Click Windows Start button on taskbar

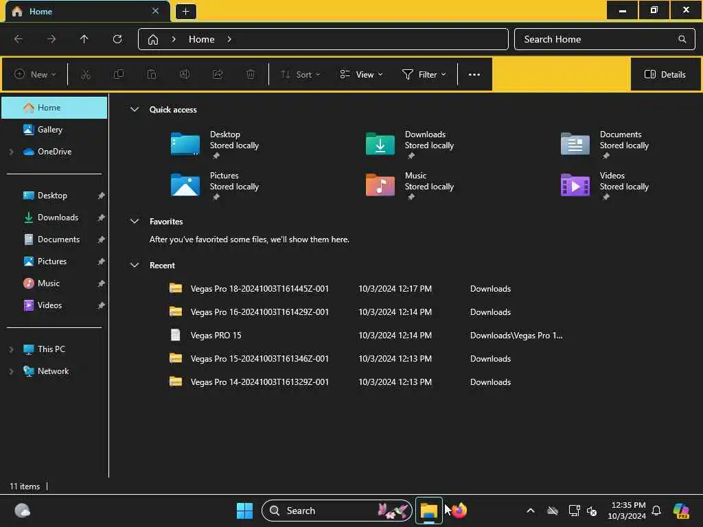pos(245,511)
